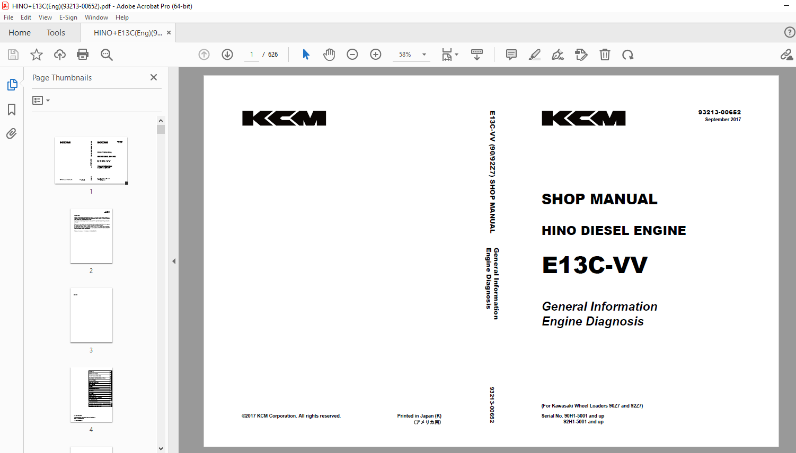This screenshot has width=796, height=453.
Task: Click the E13C-VV title text
Action: [x=594, y=265]
